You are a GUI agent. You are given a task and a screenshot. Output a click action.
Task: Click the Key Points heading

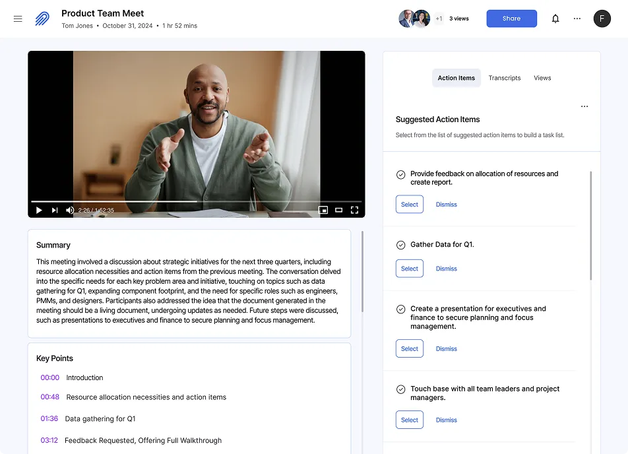[55, 358]
